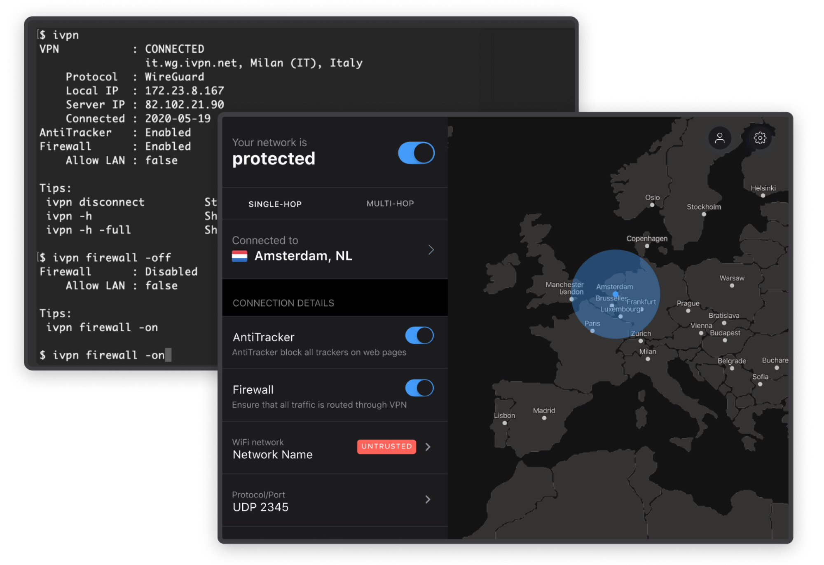Image resolution: width=824 pixels, height=565 pixels.
Task: Click WireGuard protocol value in terminal
Action: coord(174,77)
